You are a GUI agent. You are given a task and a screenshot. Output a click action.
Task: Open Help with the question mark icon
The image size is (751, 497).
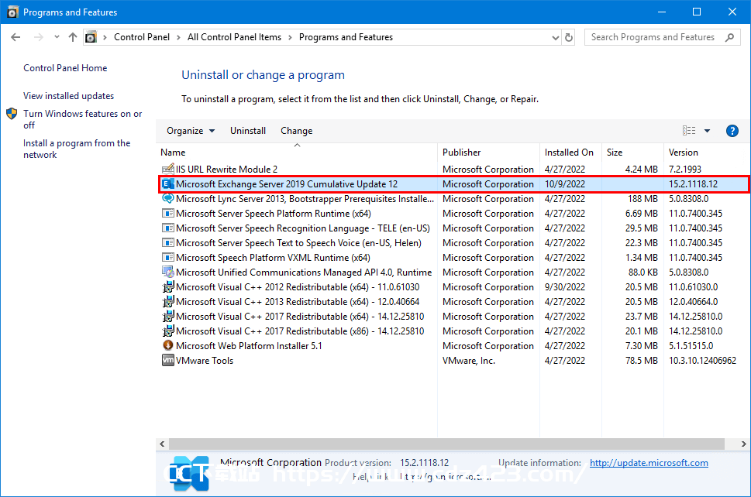732,131
